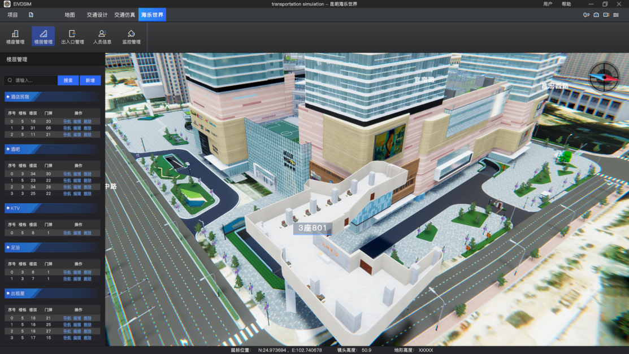Switch to the 交通设计 tab

[97, 15]
